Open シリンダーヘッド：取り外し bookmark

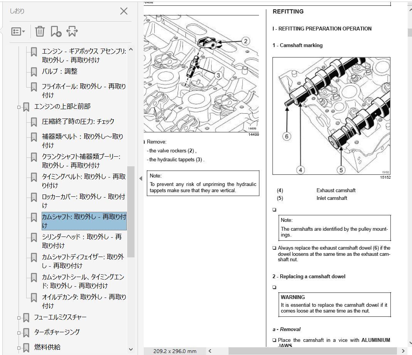(x=82, y=241)
